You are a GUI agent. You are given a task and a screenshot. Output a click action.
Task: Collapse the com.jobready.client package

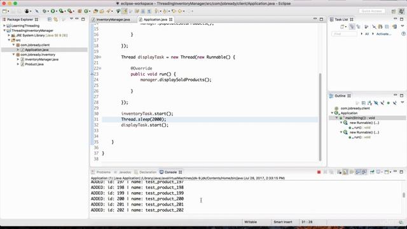pyautogui.click(x=13, y=45)
